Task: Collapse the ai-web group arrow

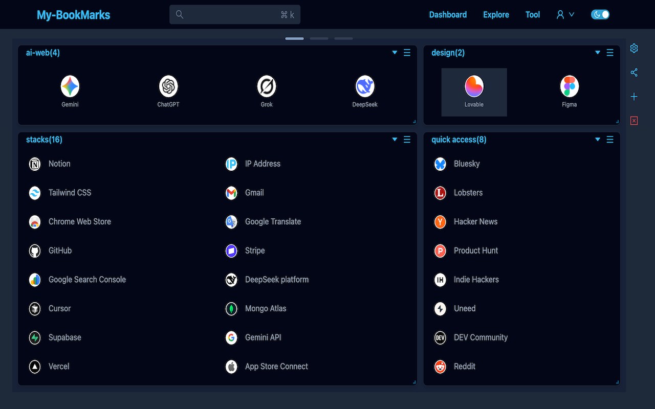Action: tap(395, 53)
